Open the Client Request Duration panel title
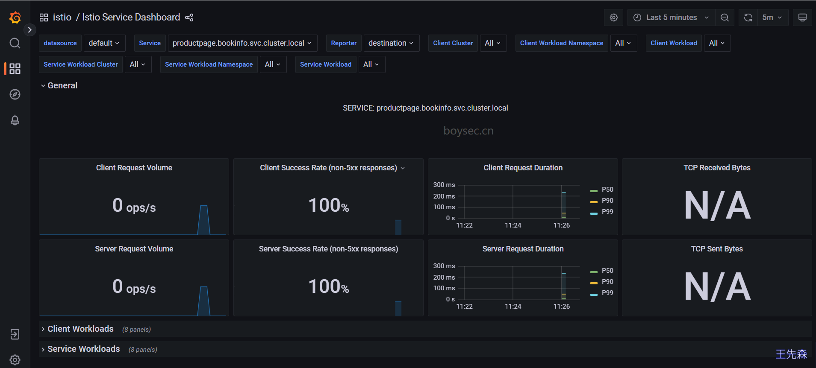Image resolution: width=816 pixels, height=368 pixels. pos(523,168)
